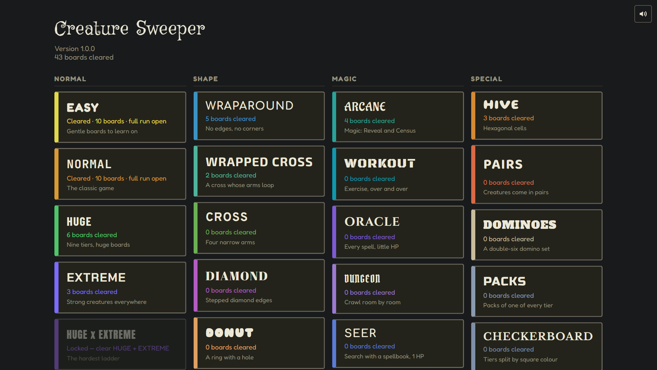Viewport: 657px width, 370px height.
Task: Open the PACKS mode card
Action: coord(537,292)
